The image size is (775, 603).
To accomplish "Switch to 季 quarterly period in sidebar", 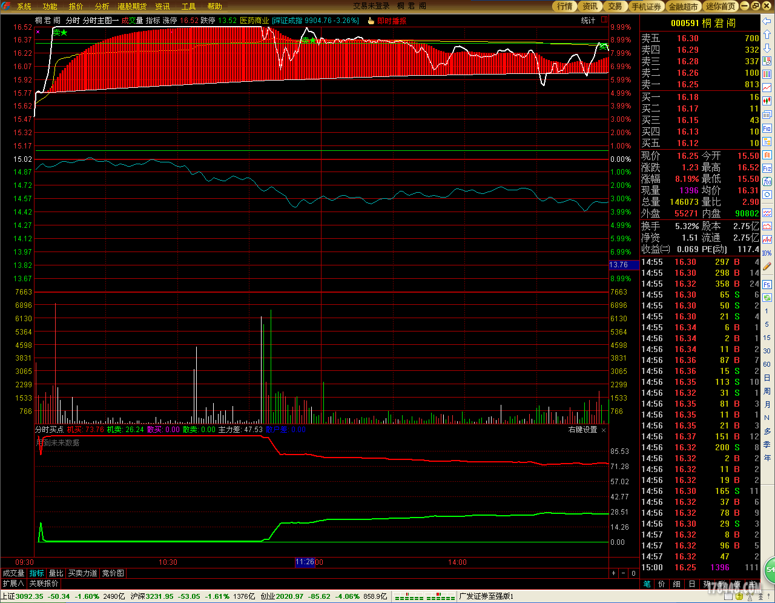I will click(x=767, y=444).
